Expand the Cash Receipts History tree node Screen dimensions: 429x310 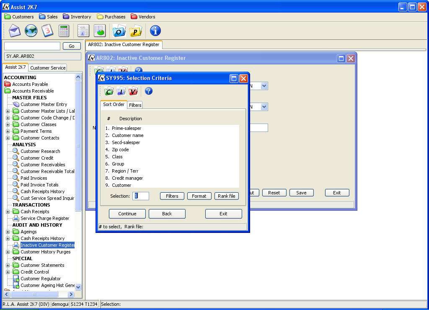pyautogui.click(x=8, y=238)
